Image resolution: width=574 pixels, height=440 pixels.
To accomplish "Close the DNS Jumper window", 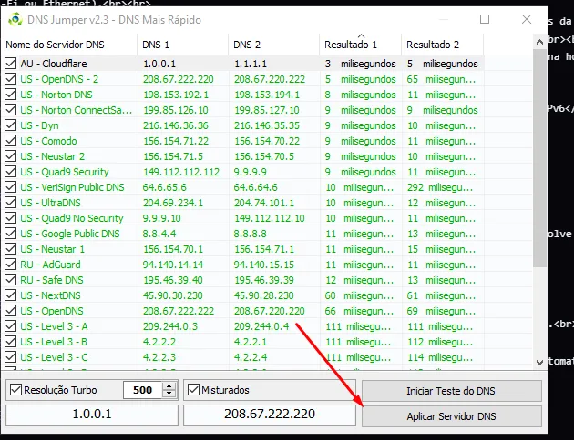I will pos(527,19).
